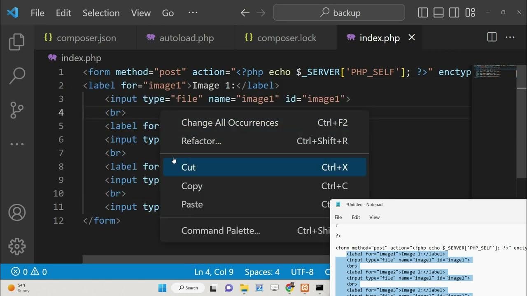The image size is (527, 296).
Task: Open the Search view in activity bar
Action: click(17, 76)
